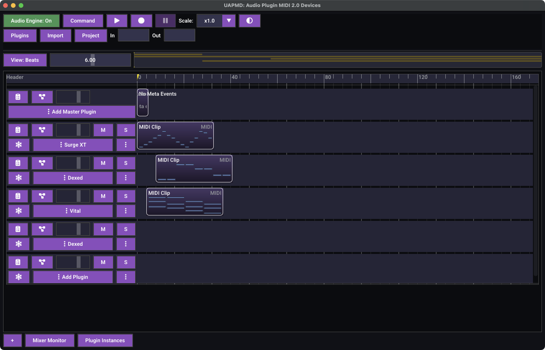
Task: Mute the first Dexed track
Action: coord(103,163)
